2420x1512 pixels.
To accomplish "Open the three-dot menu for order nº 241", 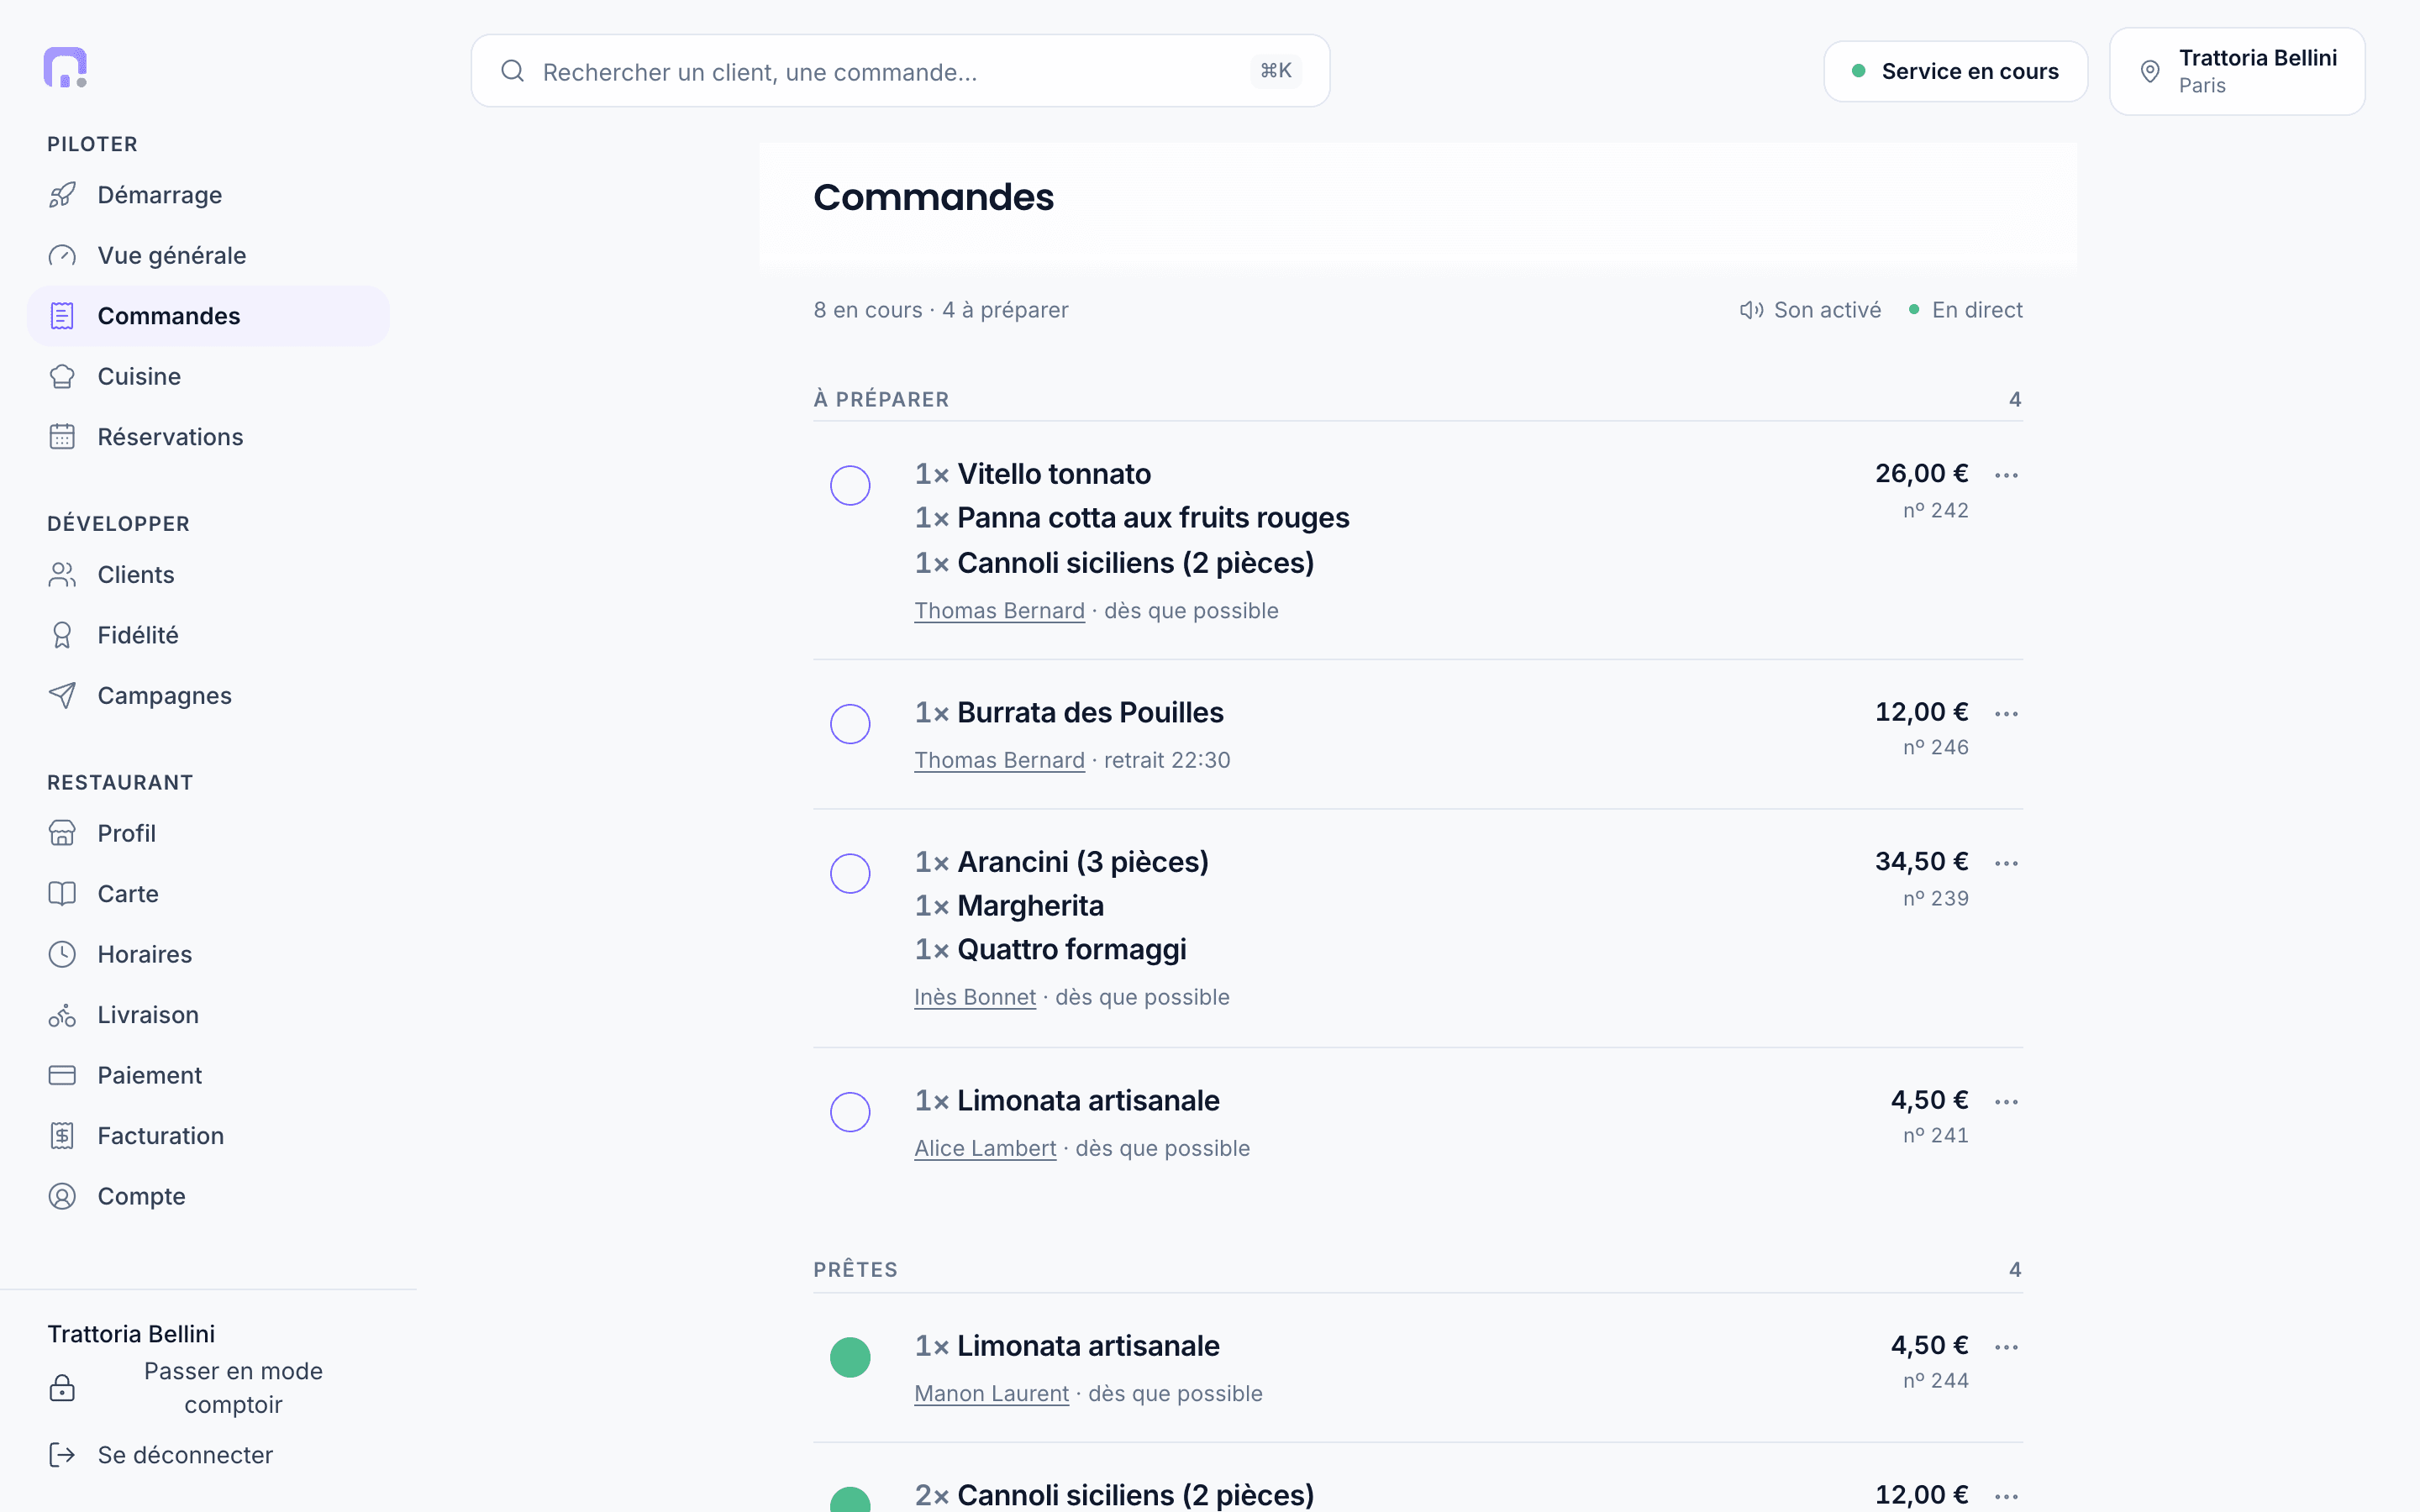I will [x=2006, y=1102].
